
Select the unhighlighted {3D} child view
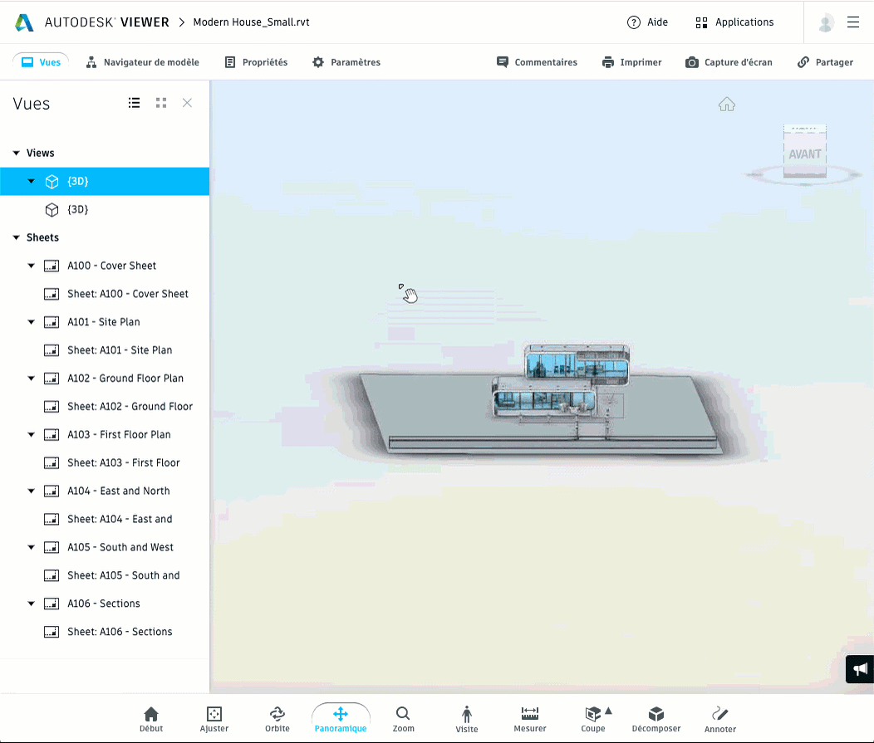105,210
